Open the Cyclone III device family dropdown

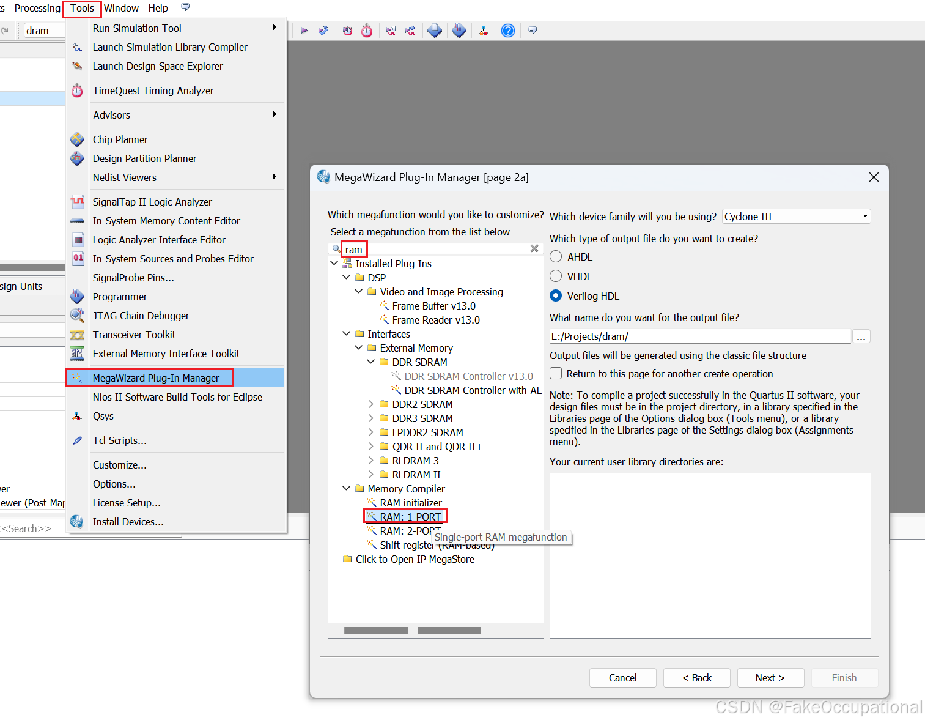point(797,217)
